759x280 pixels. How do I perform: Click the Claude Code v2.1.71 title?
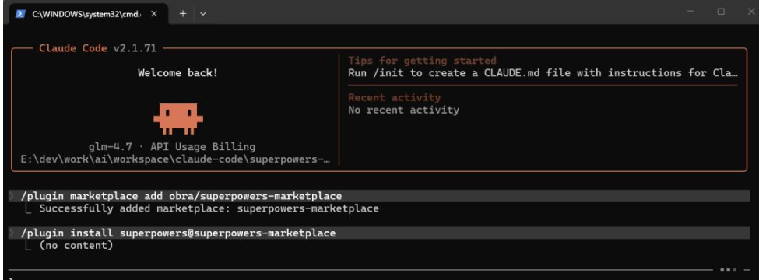point(97,48)
